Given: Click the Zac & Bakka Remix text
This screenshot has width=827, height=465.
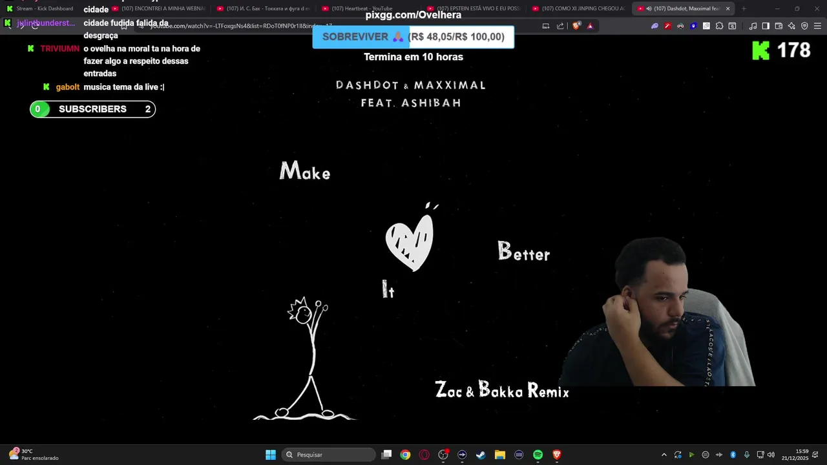Looking at the screenshot, I should [502, 390].
